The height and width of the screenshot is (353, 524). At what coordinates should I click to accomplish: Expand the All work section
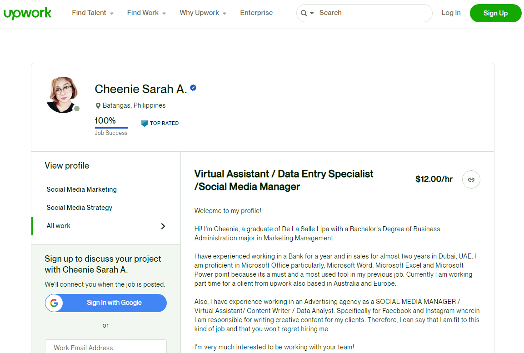163,226
